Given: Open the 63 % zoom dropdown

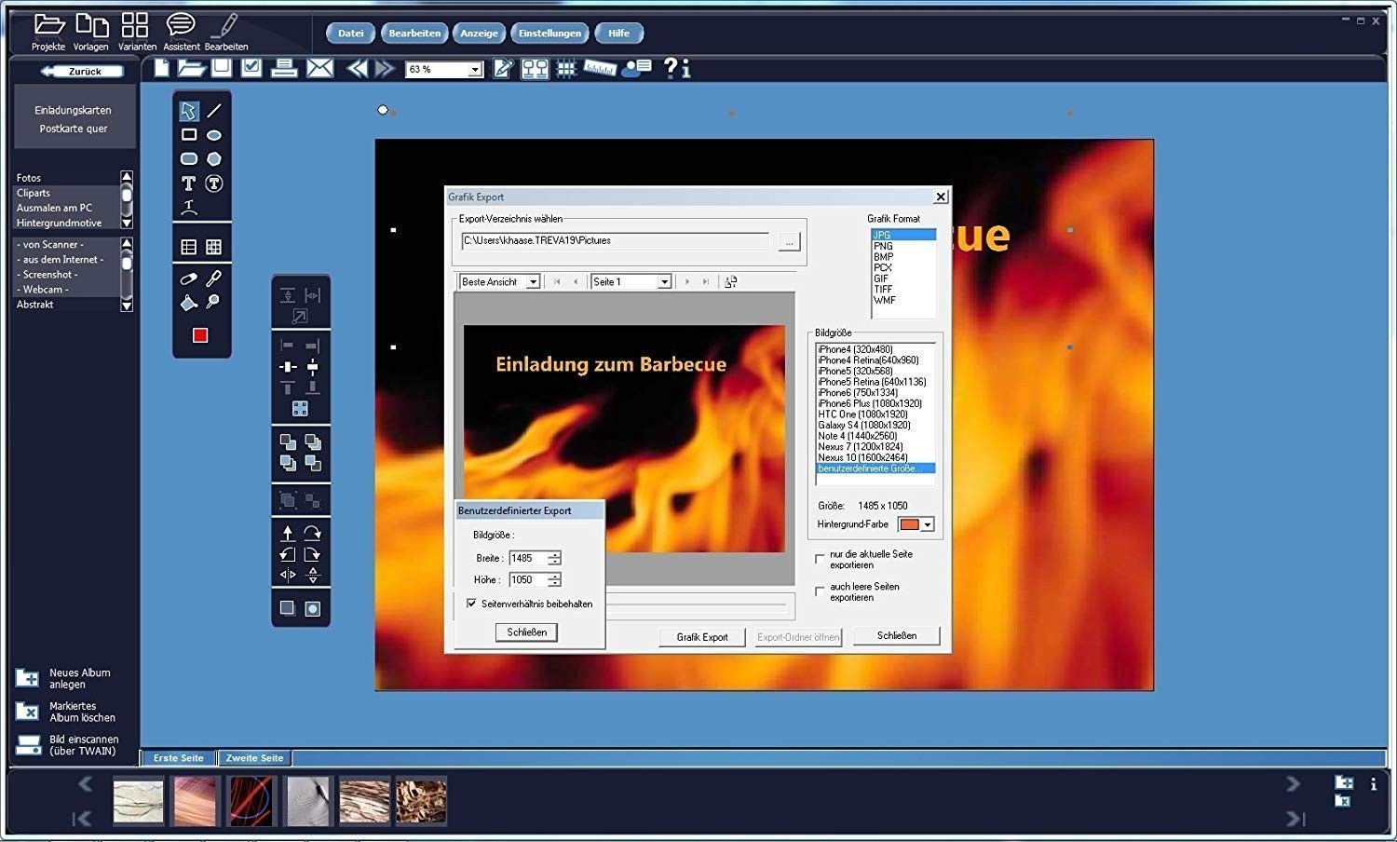Looking at the screenshot, I should [475, 70].
